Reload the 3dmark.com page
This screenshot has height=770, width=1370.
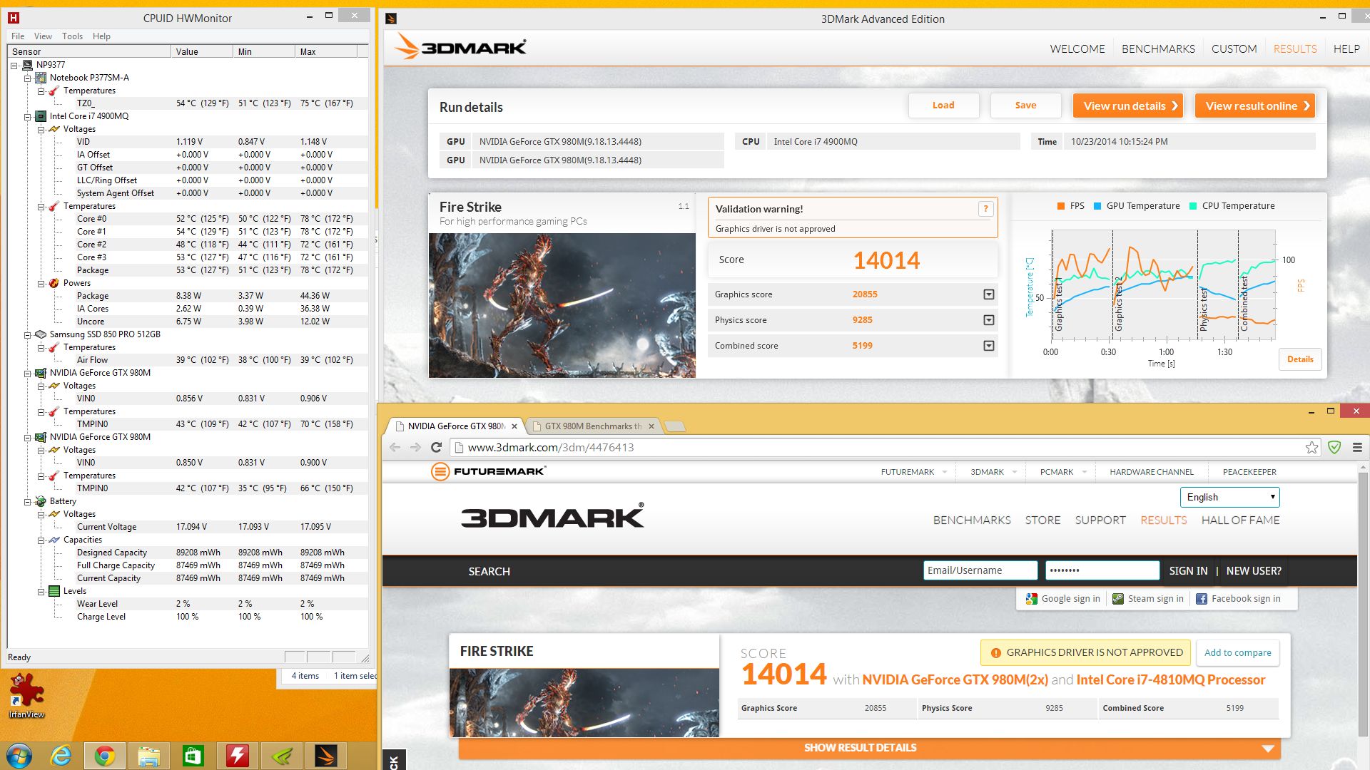(x=437, y=447)
